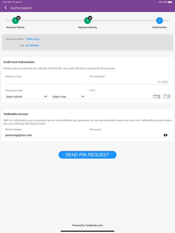This screenshot has height=233, width=175.
Task: Click the Amex front-of-card CID icon
Action: pyautogui.click(x=167, y=96)
